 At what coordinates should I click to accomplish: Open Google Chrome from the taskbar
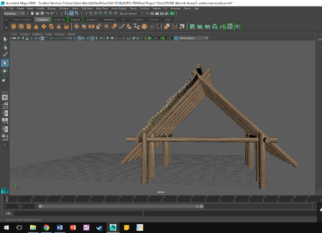(46, 227)
